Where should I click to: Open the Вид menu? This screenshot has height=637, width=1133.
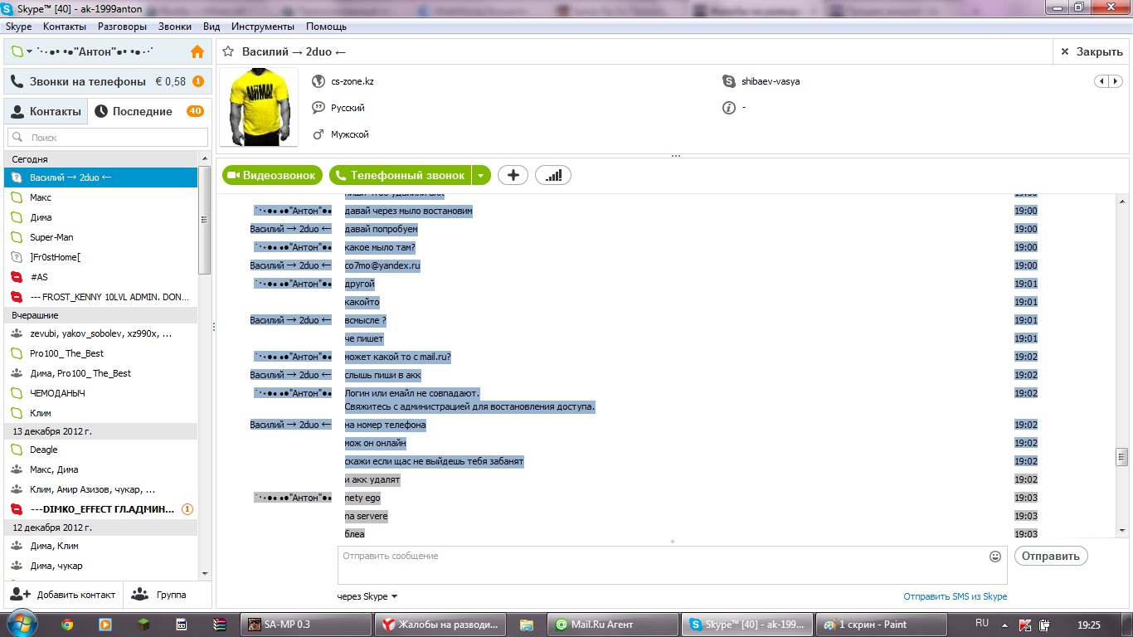[212, 27]
